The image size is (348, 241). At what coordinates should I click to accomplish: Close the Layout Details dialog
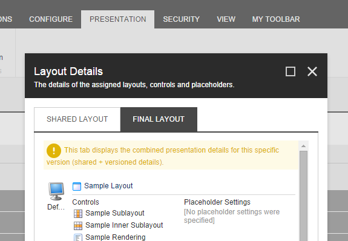point(312,71)
